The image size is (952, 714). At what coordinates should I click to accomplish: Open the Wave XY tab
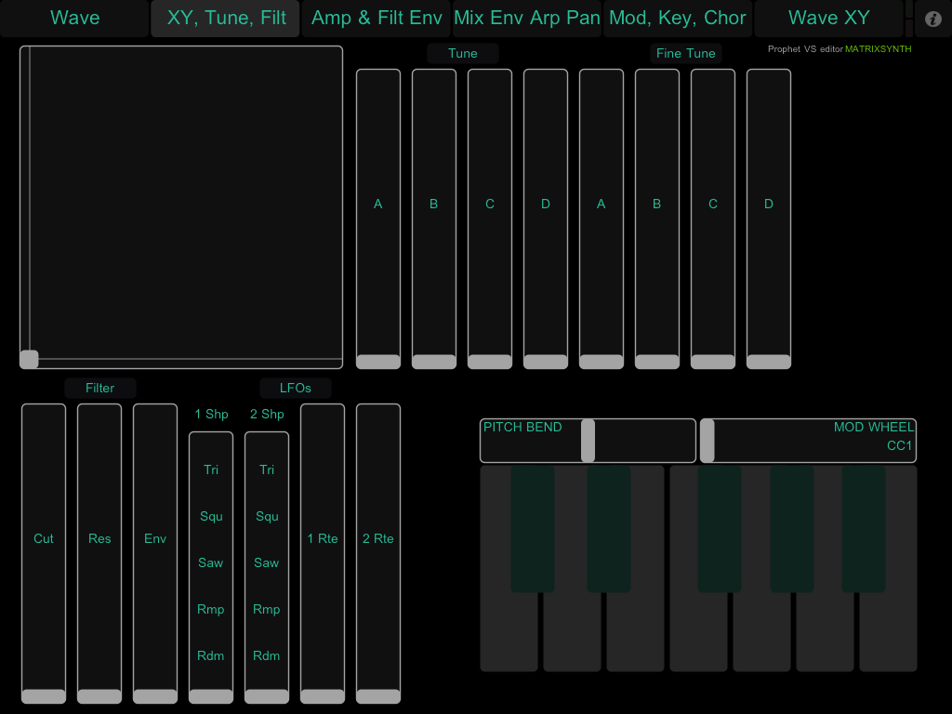828,19
